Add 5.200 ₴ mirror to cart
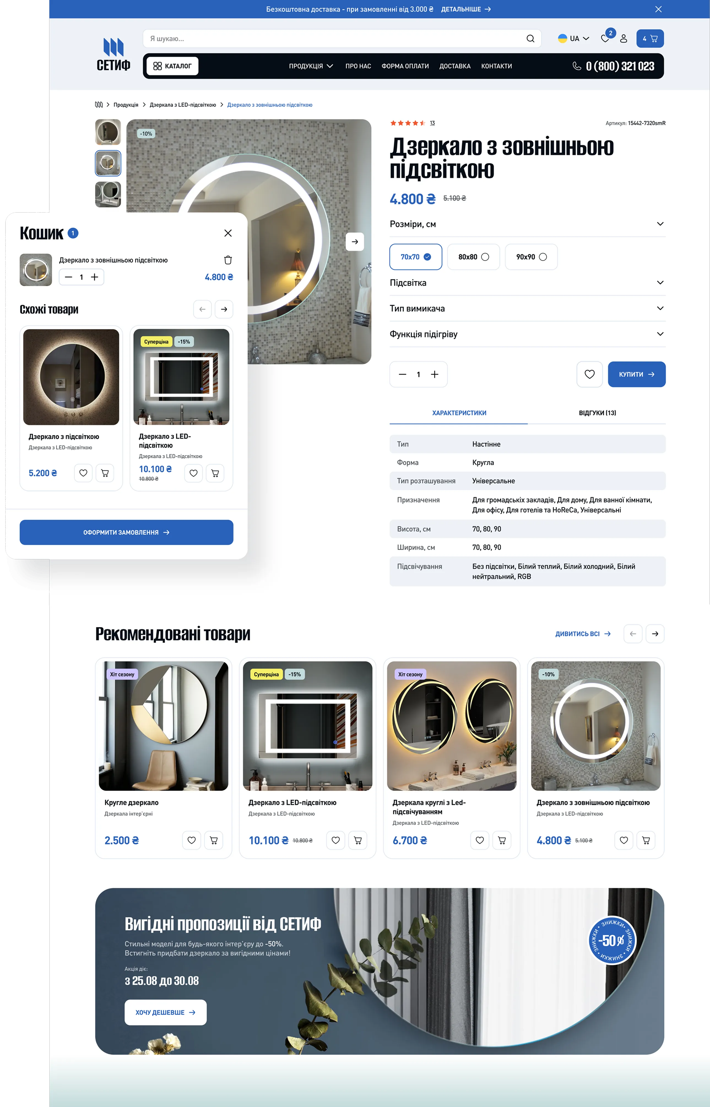710x1107 pixels. click(105, 473)
